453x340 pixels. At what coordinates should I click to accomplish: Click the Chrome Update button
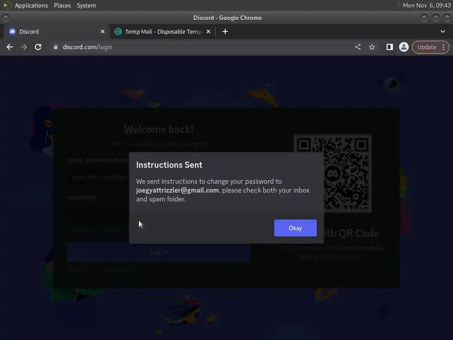tap(427, 47)
